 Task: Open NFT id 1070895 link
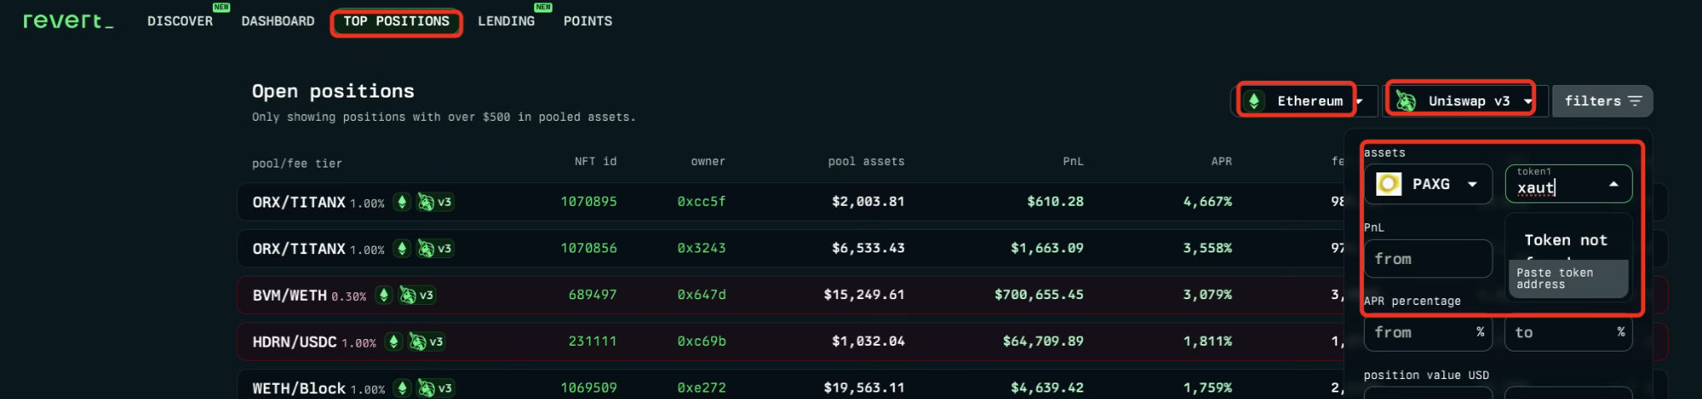[588, 202]
